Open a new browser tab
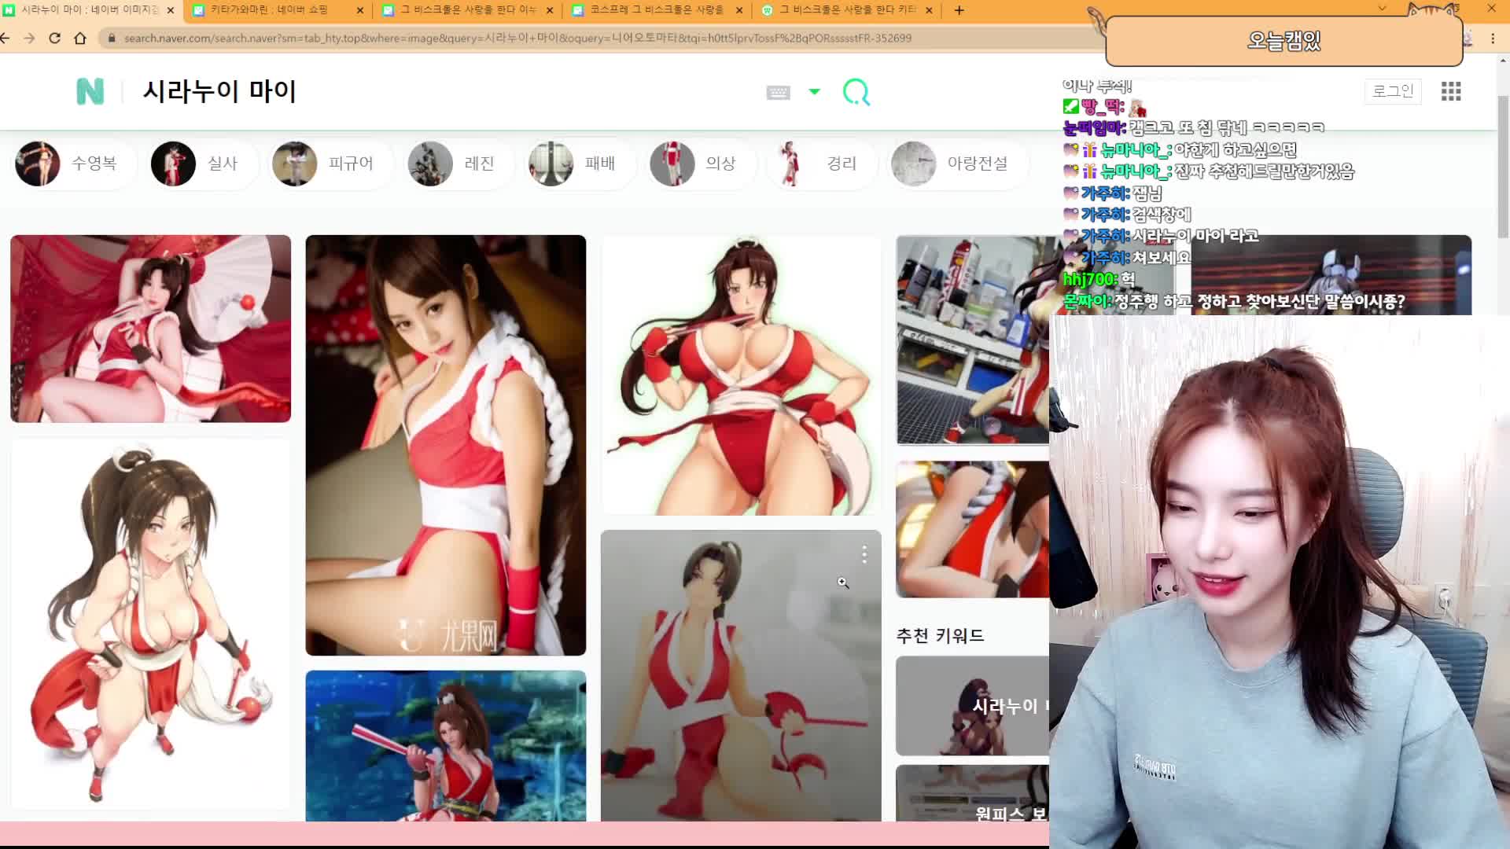The image size is (1510, 849). (x=959, y=10)
